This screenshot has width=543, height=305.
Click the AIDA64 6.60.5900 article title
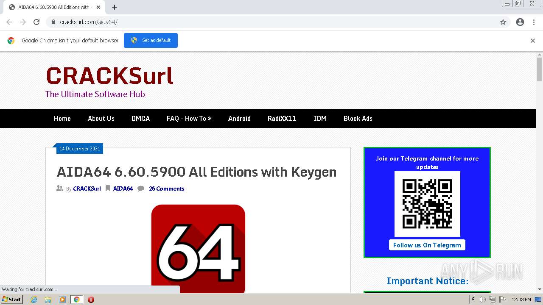pos(196,172)
